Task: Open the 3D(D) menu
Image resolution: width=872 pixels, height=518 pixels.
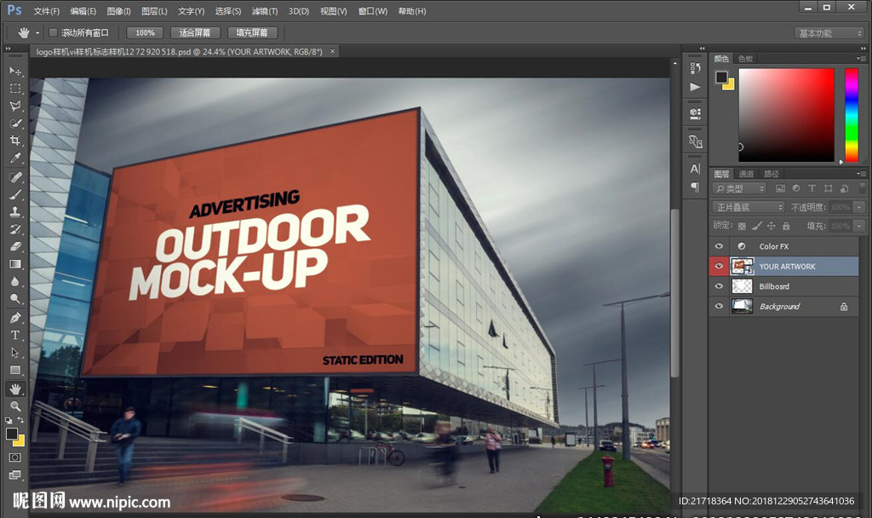Action: coord(298,11)
